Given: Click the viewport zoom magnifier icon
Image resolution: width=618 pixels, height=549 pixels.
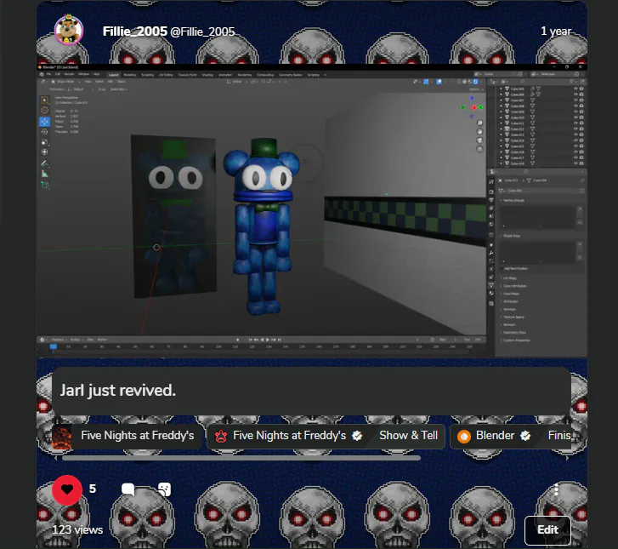Looking at the screenshot, I should pos(479,123).
